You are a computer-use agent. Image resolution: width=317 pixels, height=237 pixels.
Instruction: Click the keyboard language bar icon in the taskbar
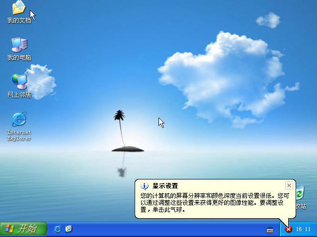point(270,230)
